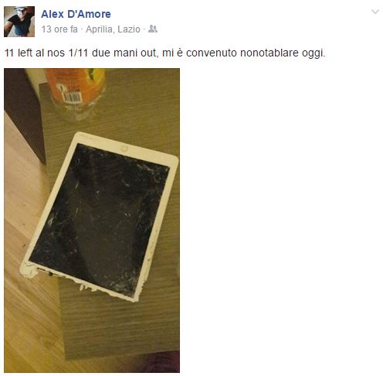Open the post options chevron menu

(x=375, y=12)
